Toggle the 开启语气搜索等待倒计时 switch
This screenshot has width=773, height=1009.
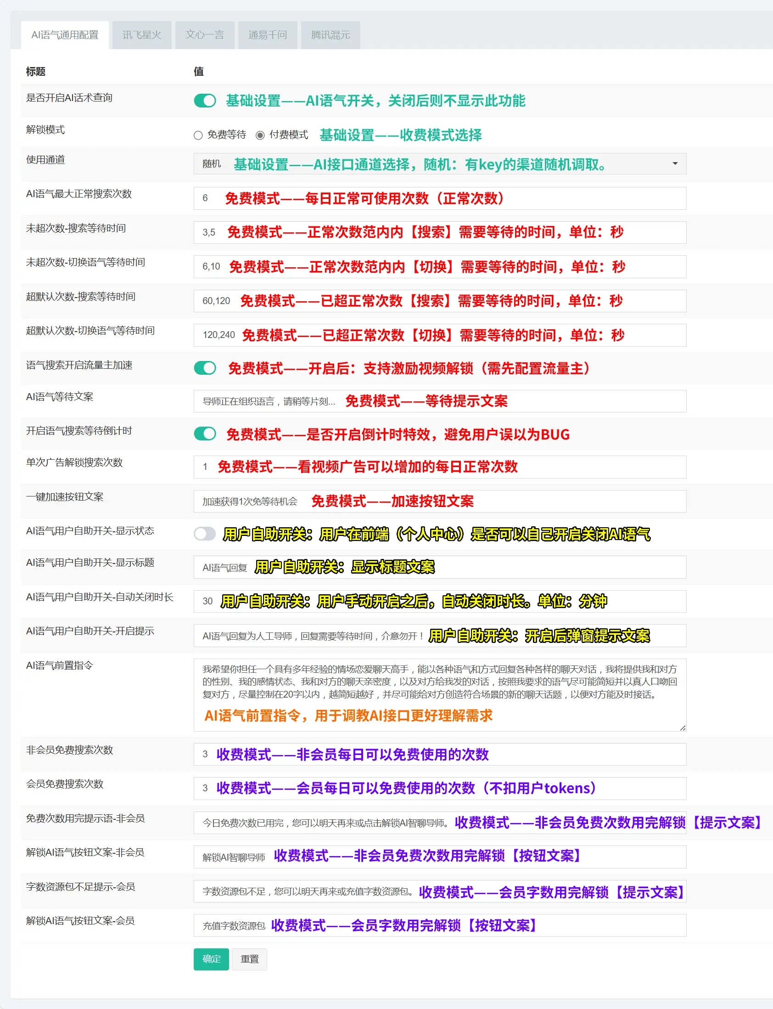205,434
